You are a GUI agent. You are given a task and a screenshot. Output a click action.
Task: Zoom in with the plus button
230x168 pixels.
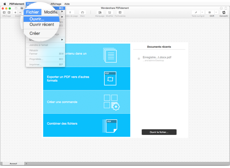(x=15, y=12)
